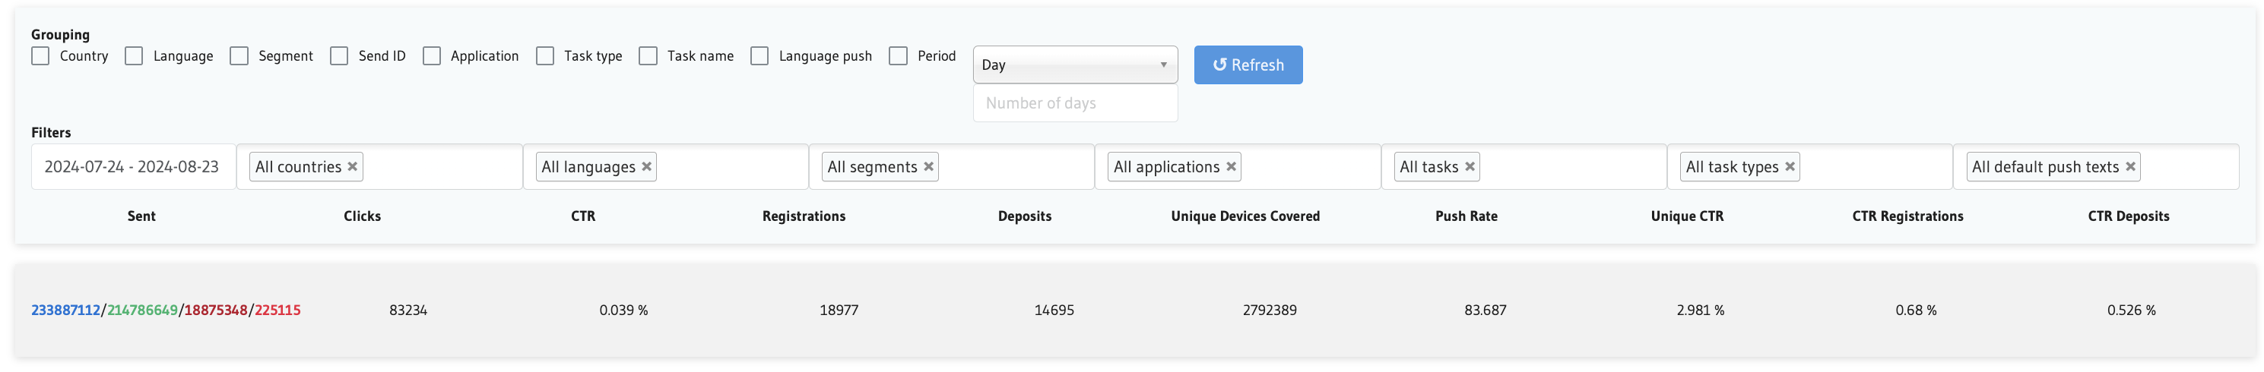Remove the All countries filter tag
This screenshot has width=2264, height=372.
[x=353, y=167]
